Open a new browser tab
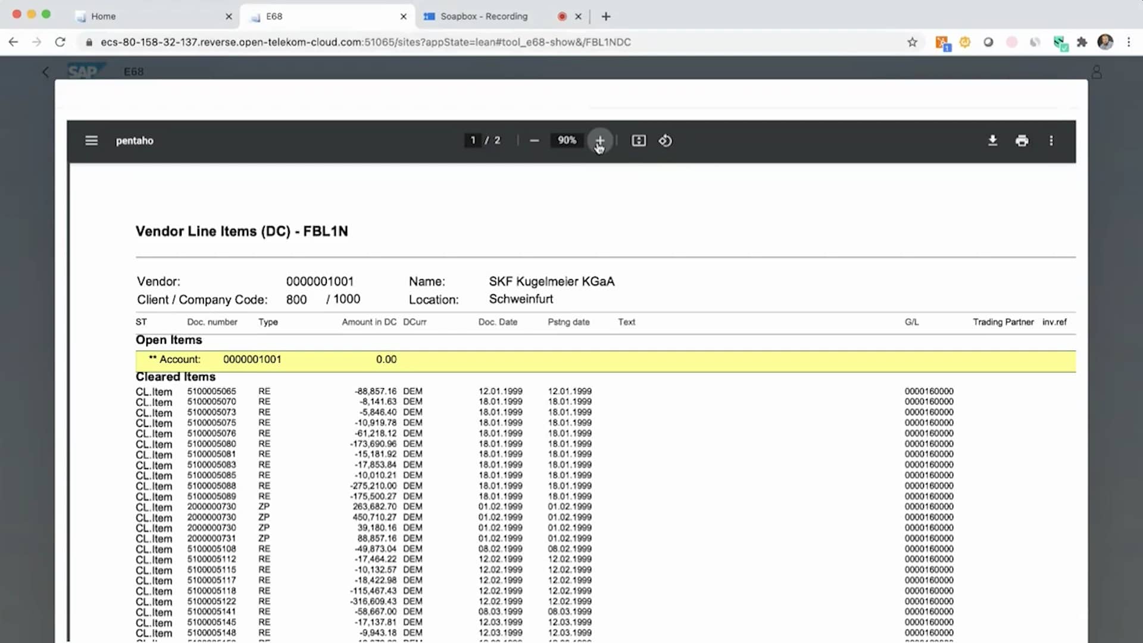Image resolution: width=1143 pixels, height=643 pixels. tap(606, 16)
